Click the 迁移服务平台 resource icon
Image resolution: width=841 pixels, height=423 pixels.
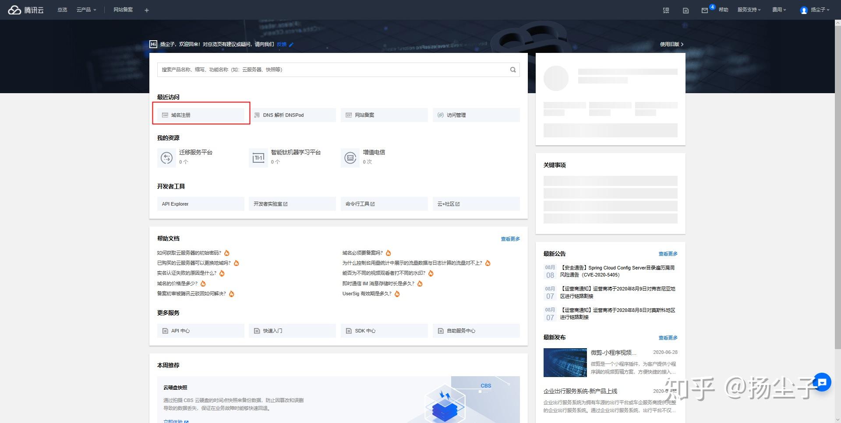(166, 157)
